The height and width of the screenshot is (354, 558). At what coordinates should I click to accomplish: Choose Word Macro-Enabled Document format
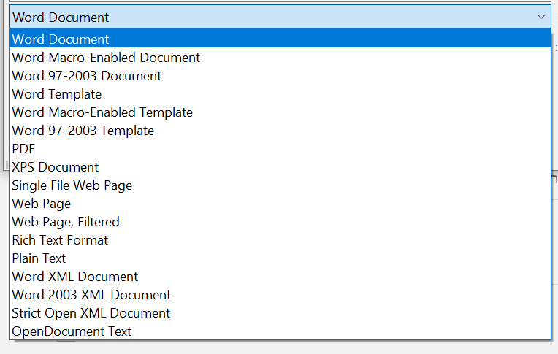(x=106, y=58)
